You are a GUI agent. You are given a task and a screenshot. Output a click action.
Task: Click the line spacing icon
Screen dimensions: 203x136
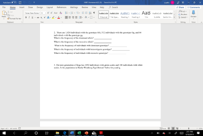click(x=80, y=17)
